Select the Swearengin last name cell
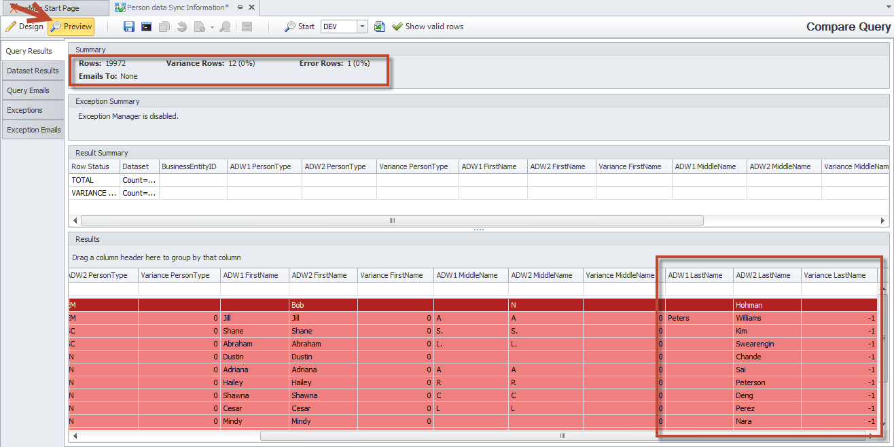The height and width of the screenshot is (447, 894). (x=767, y=344)
